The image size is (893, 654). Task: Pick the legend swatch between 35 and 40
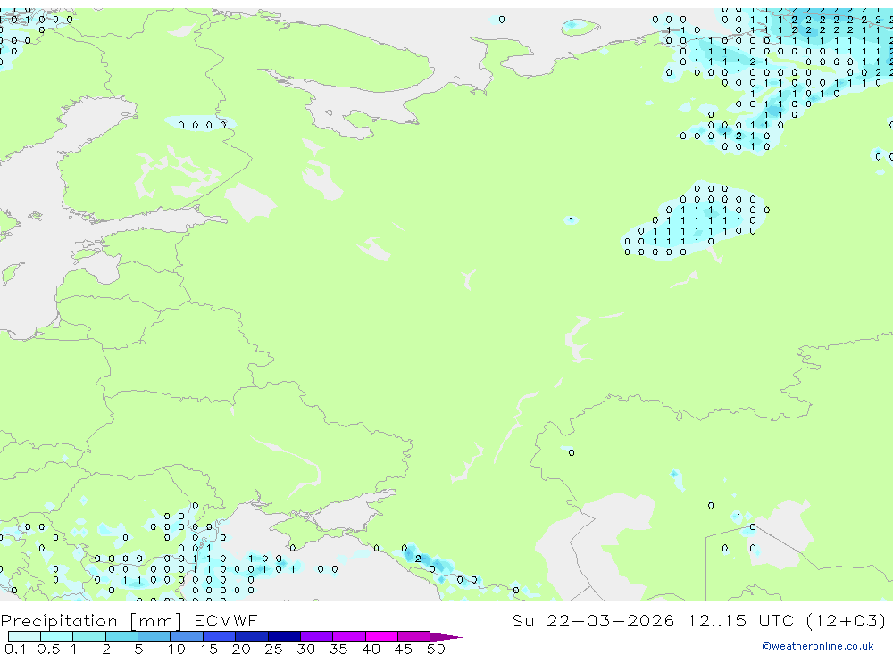[349, 636]
